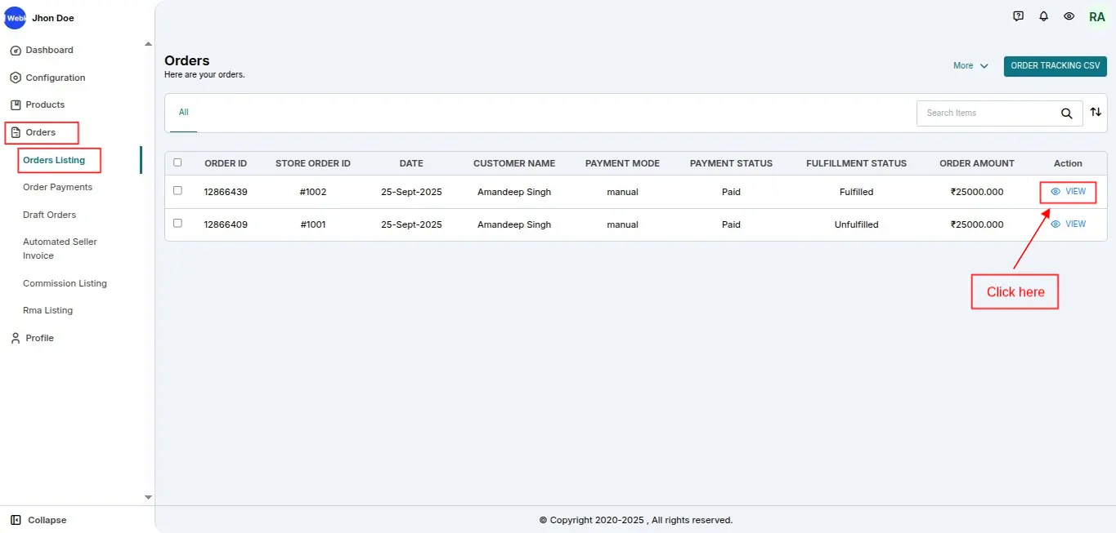Viewport: 1116px width, 533px height.
Task: Open the RA profile avatar
Action: click(1096, 16)
